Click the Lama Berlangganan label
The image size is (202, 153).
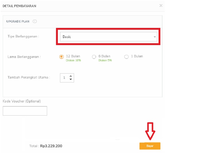pyautogui.click(x=24, y=57)
